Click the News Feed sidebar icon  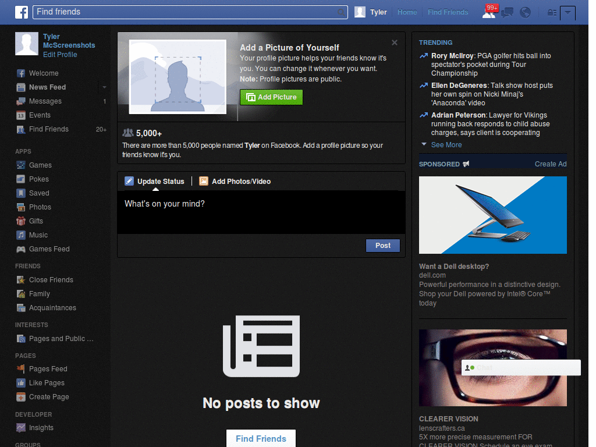(x=21, y=87)
